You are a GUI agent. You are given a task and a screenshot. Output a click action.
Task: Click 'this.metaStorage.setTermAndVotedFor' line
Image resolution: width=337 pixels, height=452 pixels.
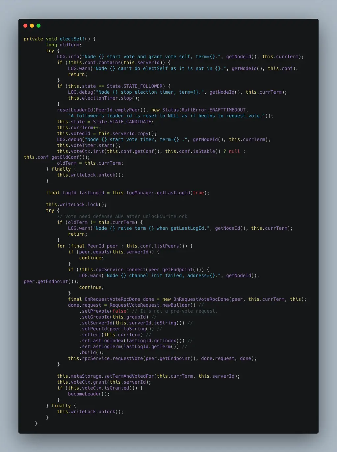pyautogui.click(x=148, y=376)
